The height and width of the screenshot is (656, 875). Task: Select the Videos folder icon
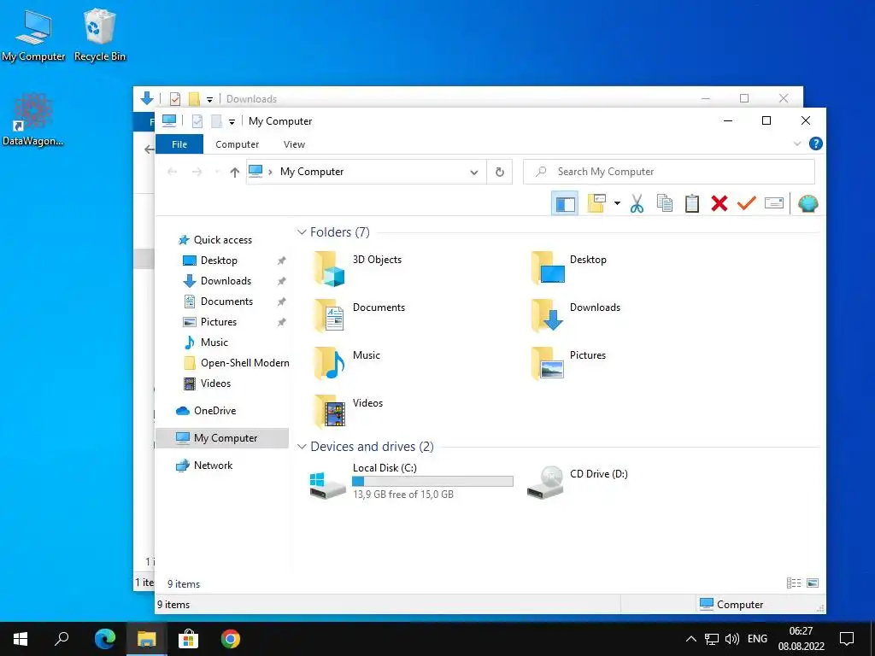pyautogui.click(x=328, y=411)
